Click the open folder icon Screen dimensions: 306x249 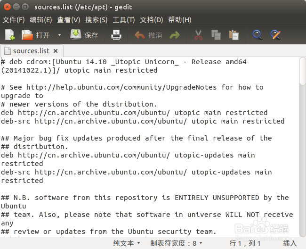[x=27, y=35]
